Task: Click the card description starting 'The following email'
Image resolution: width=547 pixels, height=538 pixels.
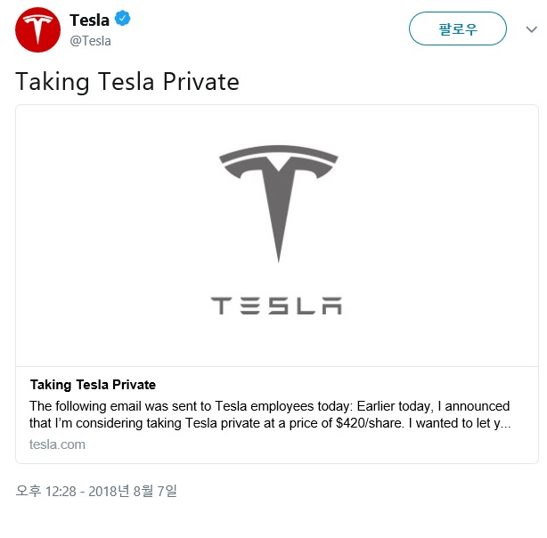Action: 269,414
